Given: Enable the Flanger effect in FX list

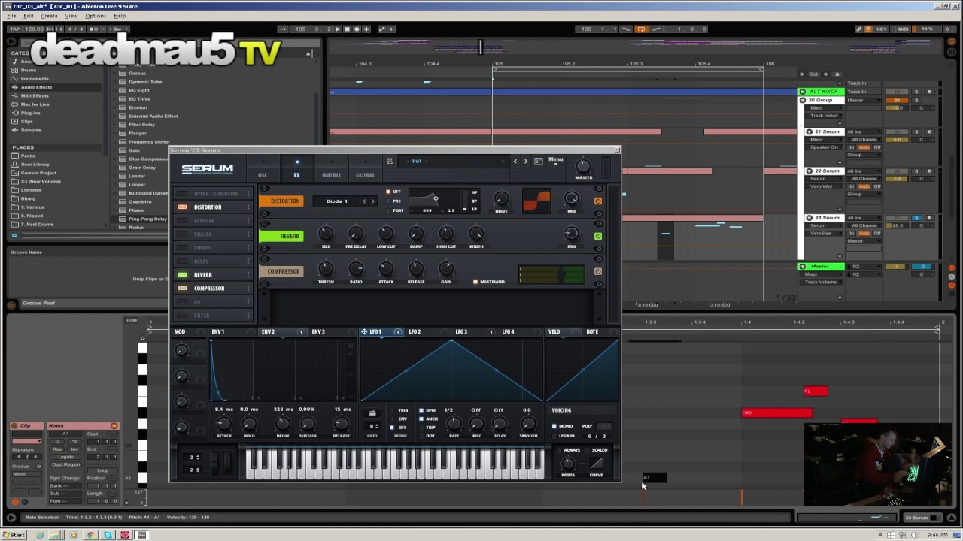Looking at the screenshot, I should pyautogui.click(x=182, y=220).
